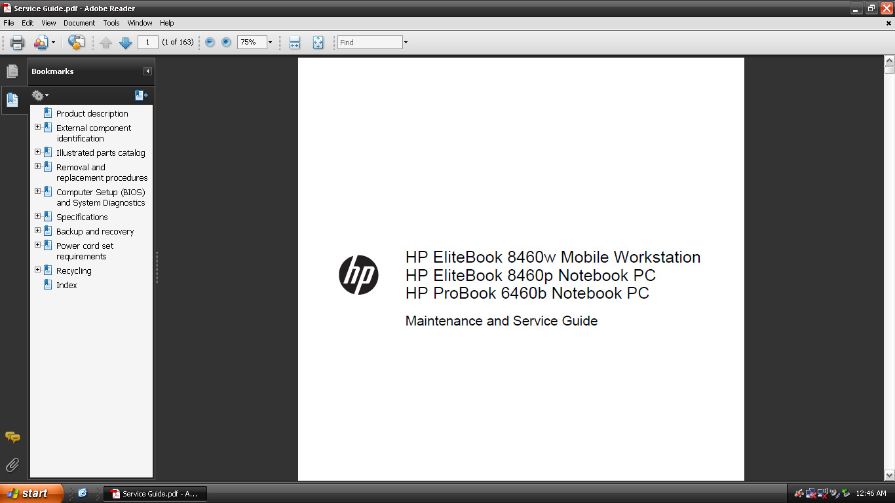Screen dimensions: 895x503
Task: Open the zoom level dropdown arrow
Action: tap(270, 43)
